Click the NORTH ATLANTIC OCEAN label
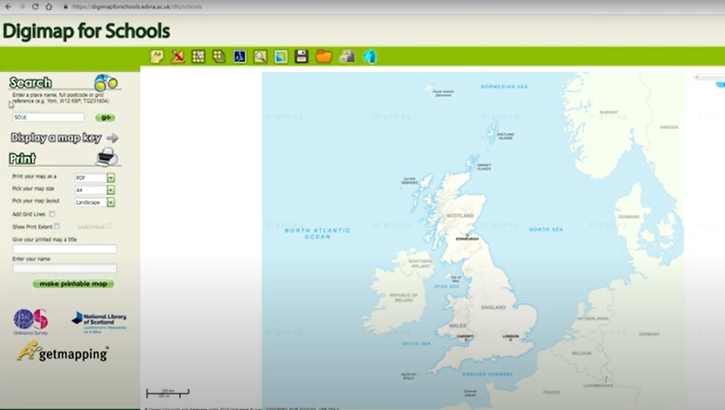725x410 pixels. pos(317,233)
